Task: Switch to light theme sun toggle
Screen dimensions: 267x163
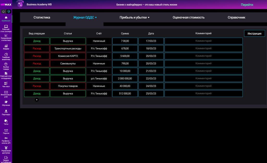Action: coord(3,11)
